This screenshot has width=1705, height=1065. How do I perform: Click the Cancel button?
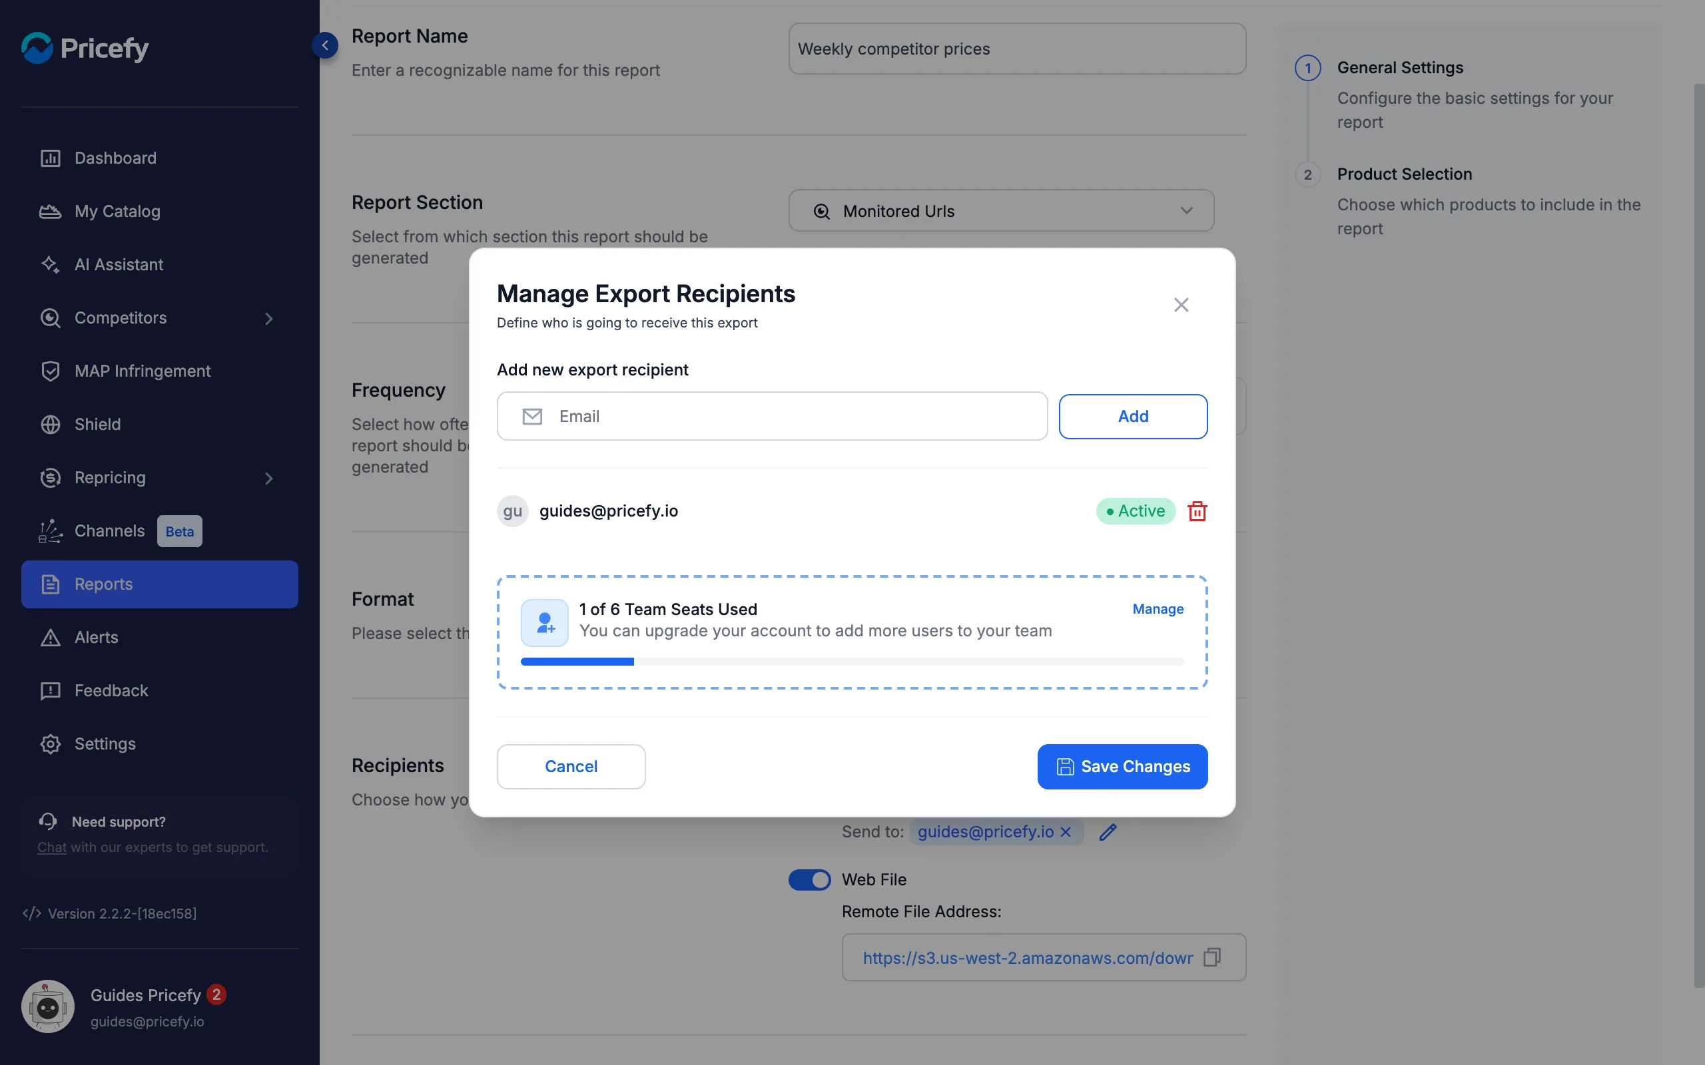tap(571, 766)
